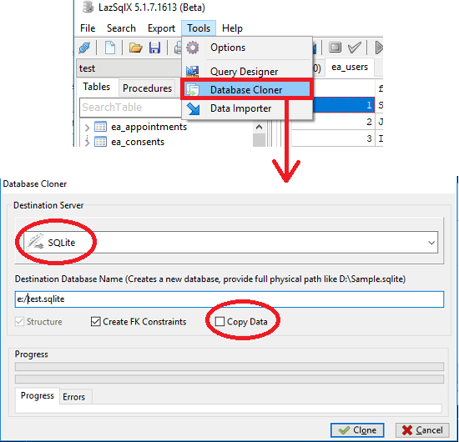Viewport: 459px width, 442px height.
Task: Expand the ea_consents tree node
Action: tap(87, 142)
